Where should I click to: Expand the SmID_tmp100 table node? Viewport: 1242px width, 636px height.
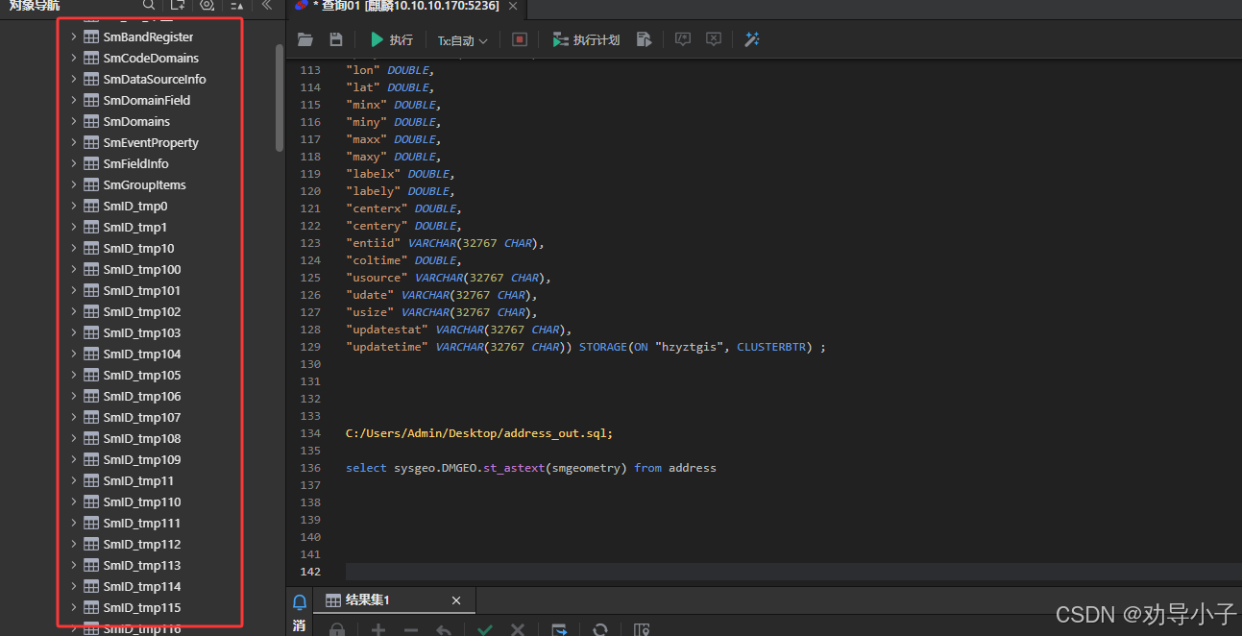(x=73, y=269)
